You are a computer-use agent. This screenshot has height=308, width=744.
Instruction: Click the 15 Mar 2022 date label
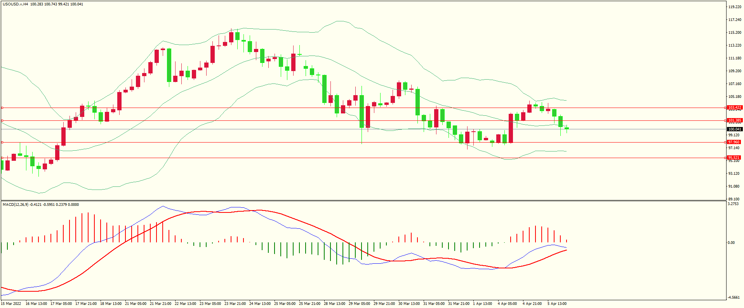(x=11, y=304)
